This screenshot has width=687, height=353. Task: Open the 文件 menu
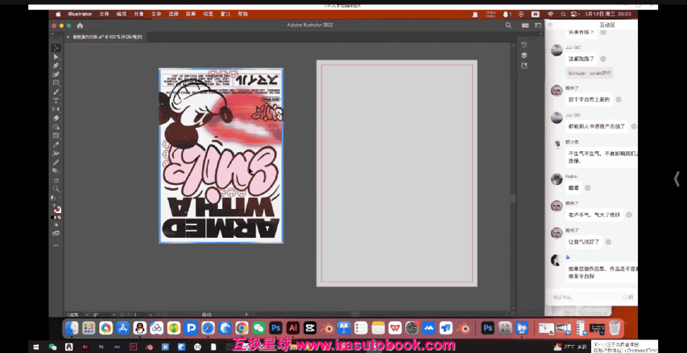point(104,14)
